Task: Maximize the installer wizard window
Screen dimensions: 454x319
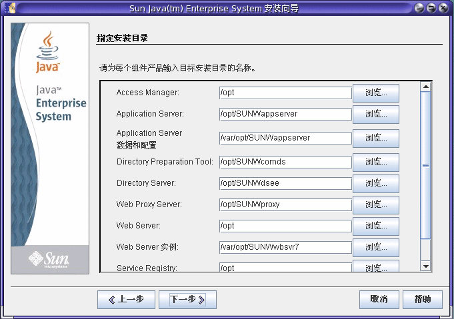Action: coord(431,8)
